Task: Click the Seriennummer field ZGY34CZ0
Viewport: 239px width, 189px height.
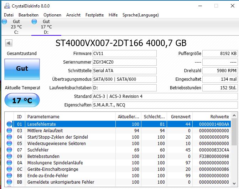Action: coord(125,62)
